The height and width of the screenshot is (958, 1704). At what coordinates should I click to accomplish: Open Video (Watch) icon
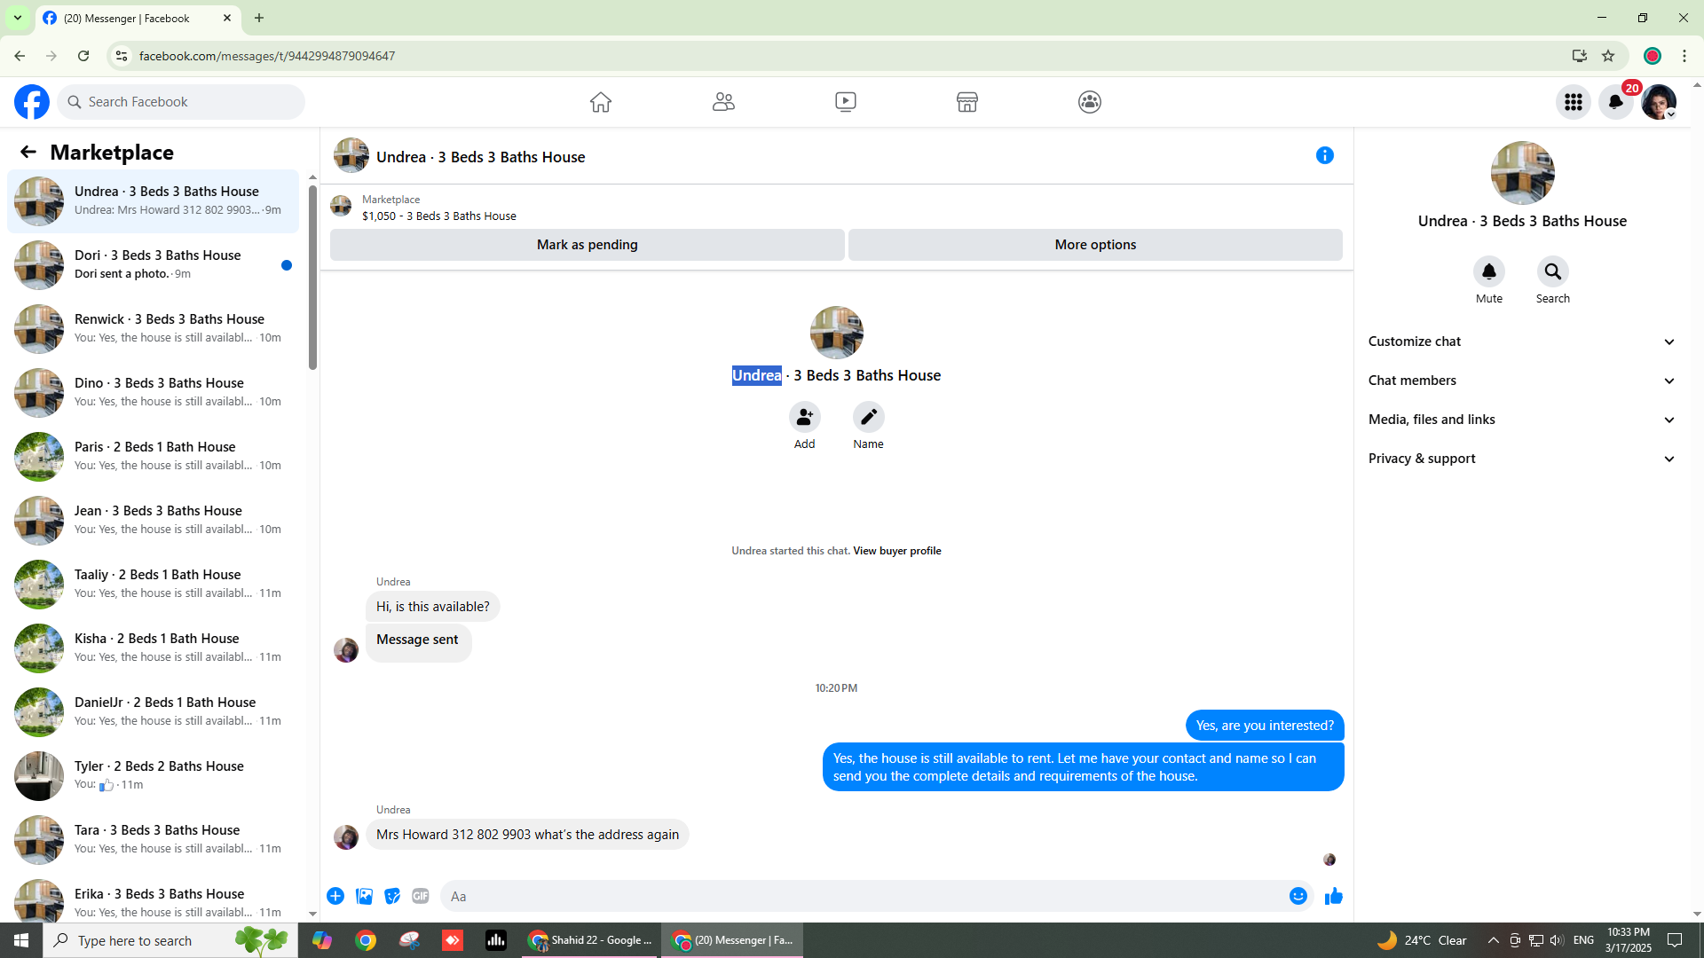tap(846, 102)
